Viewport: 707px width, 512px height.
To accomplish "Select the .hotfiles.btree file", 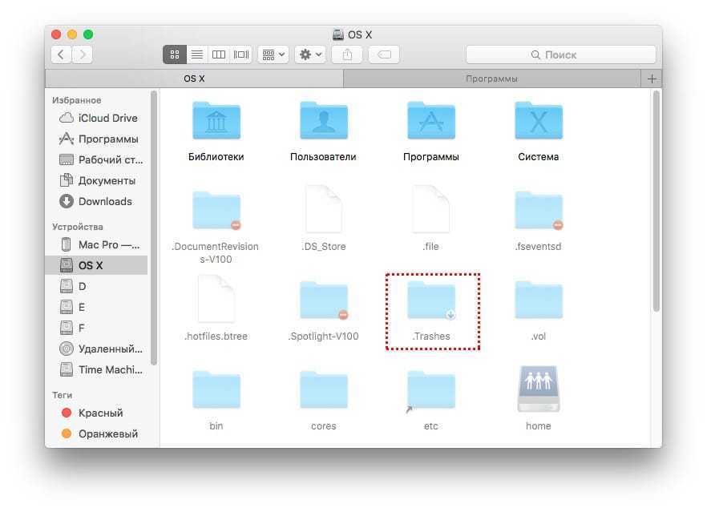I will tap(216, 299).
